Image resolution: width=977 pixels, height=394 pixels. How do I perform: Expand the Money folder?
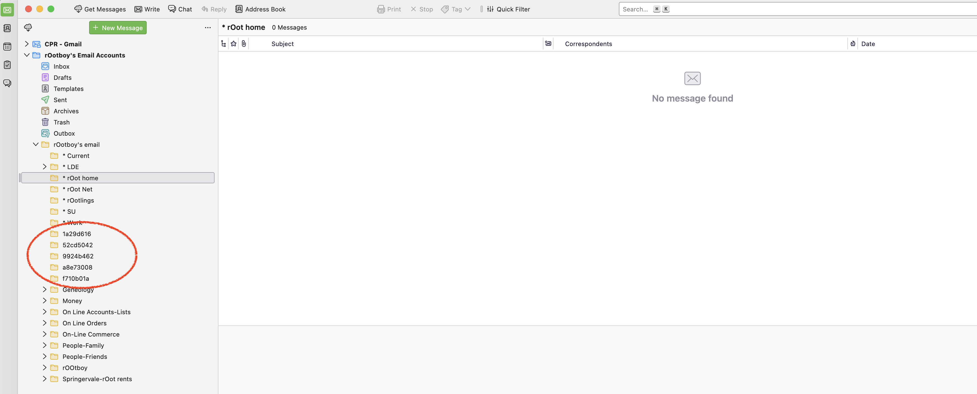click(45, 301)
